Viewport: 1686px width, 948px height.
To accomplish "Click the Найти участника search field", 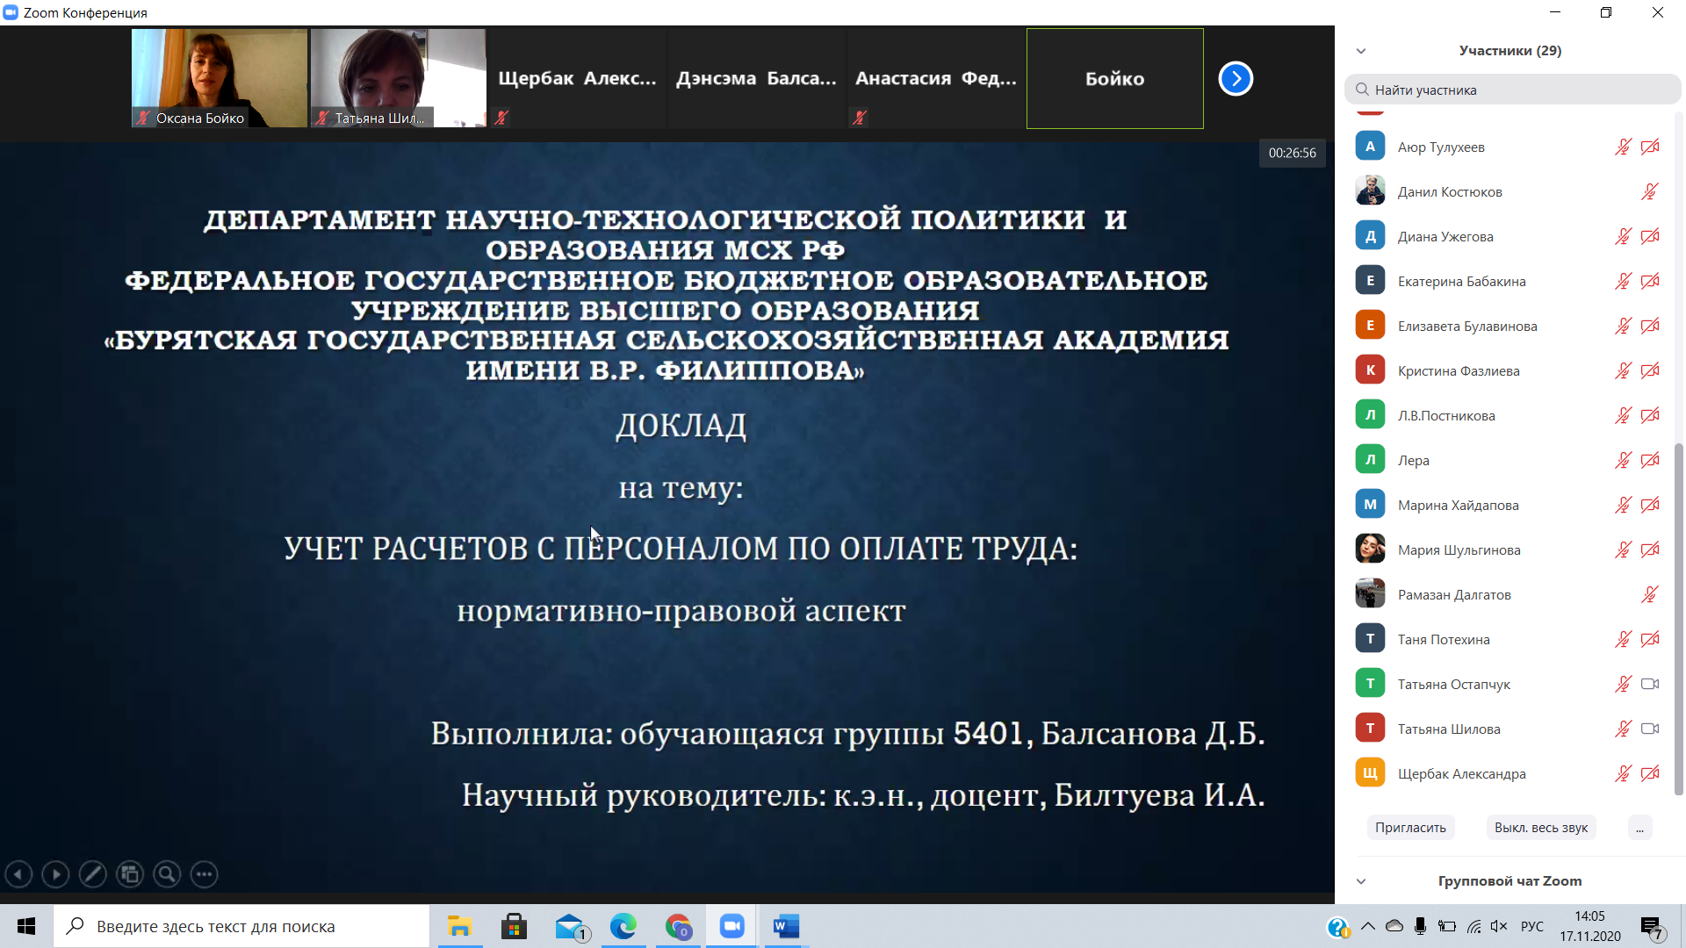I will click(1512, 90).
